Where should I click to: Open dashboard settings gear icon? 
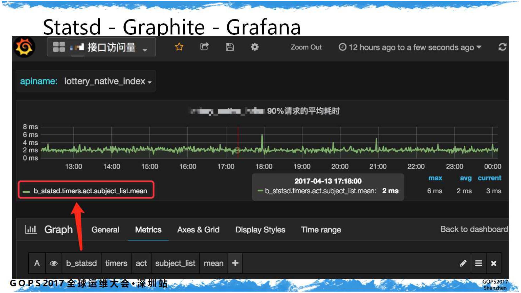tap(254, 47)
